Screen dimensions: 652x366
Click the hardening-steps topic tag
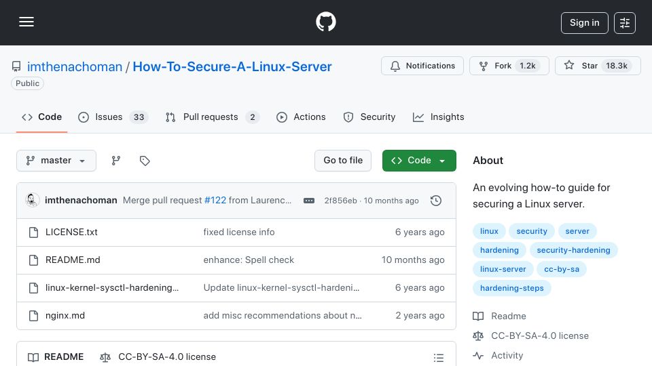click(512, 289)
